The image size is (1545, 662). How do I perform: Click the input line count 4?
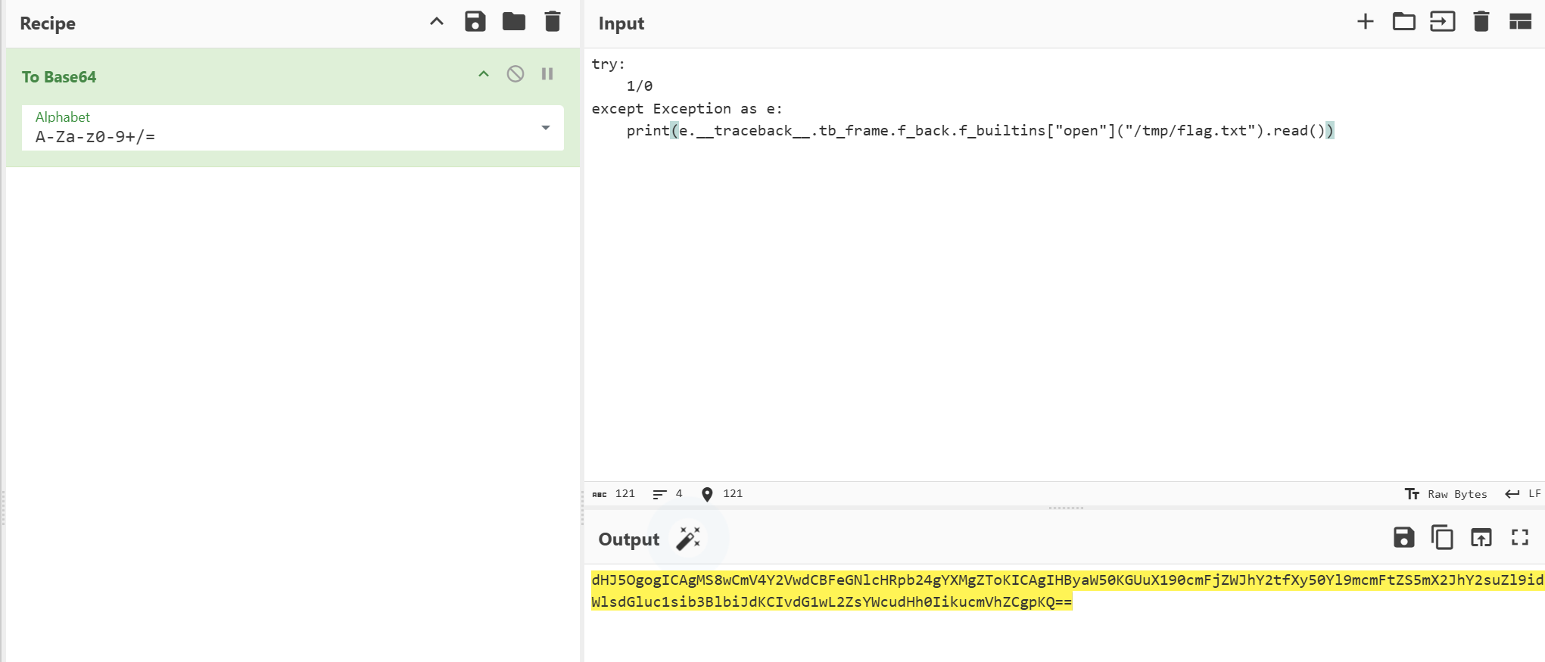pos(668,494)
